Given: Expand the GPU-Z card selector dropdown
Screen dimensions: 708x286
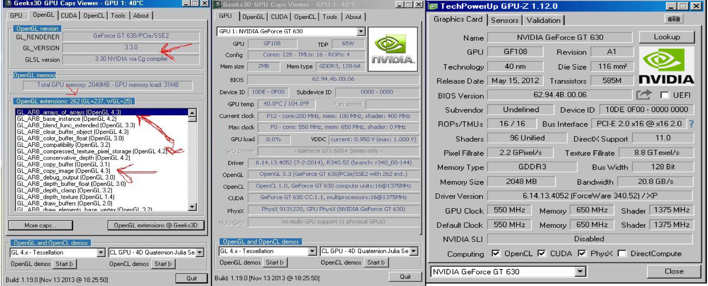Looking at the screenshot, I should [580, 272].
